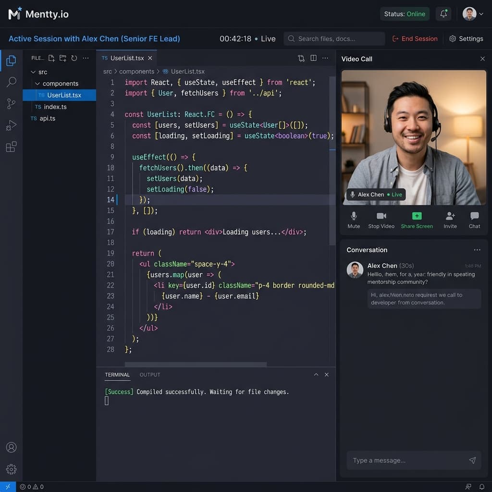Screen dimensions: 492x492
Task: Click the Compiled successfully terminal line
Action: [197, 392]
